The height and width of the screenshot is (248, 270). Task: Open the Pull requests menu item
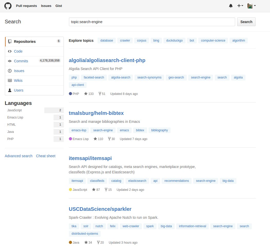coord(26,6)
